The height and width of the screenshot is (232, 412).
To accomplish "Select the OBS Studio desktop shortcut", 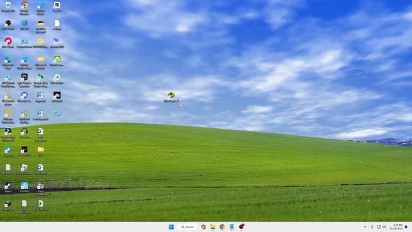I will 8,25.
